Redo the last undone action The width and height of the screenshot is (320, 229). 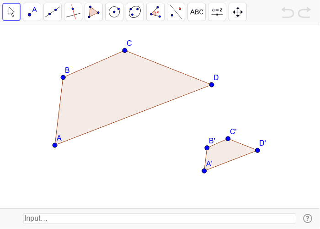[x=304, y=12]
